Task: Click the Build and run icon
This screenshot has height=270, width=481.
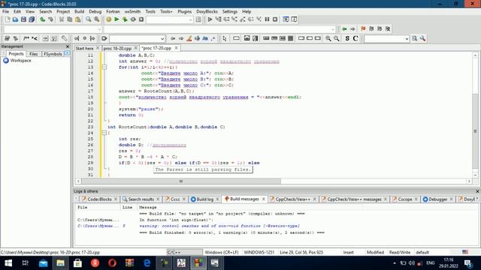Action: pos(125,19)
